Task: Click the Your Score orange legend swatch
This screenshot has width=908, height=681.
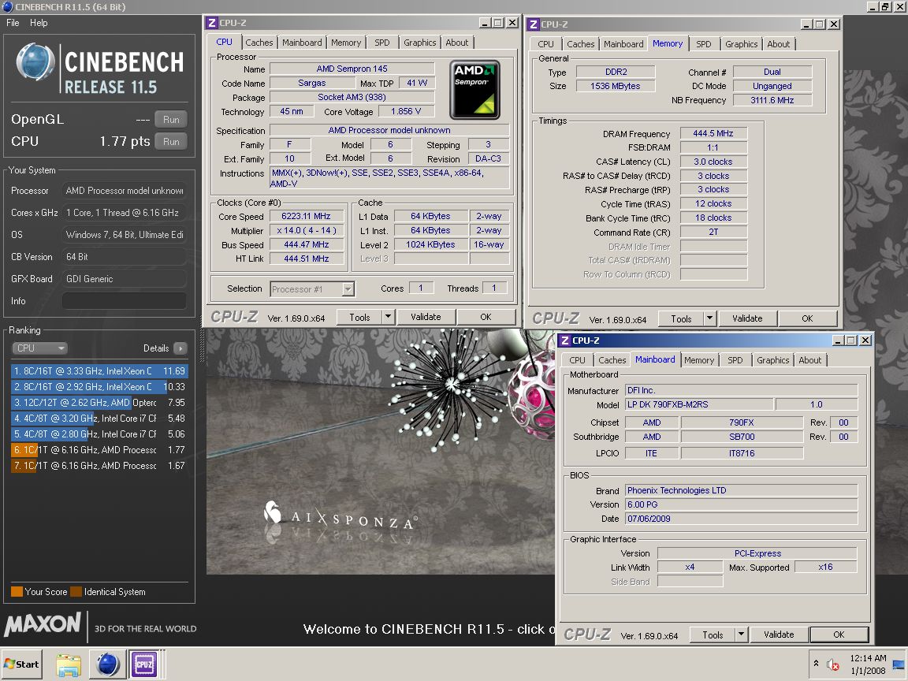Action: tap(17, 592)
